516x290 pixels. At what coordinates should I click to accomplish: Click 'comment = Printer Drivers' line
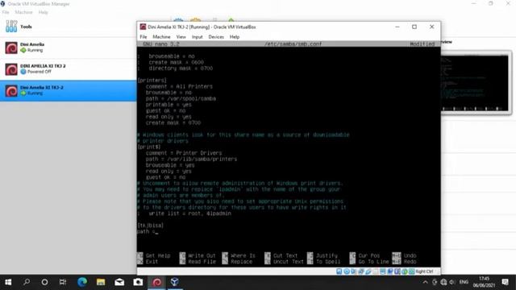click(x=184, y=153)
